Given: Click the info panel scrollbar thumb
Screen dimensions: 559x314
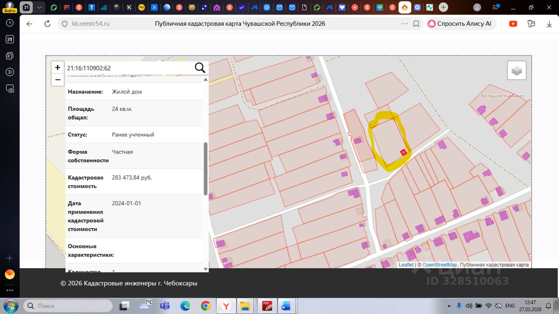Looking at the screenshot, I should (x=206, y=169).
